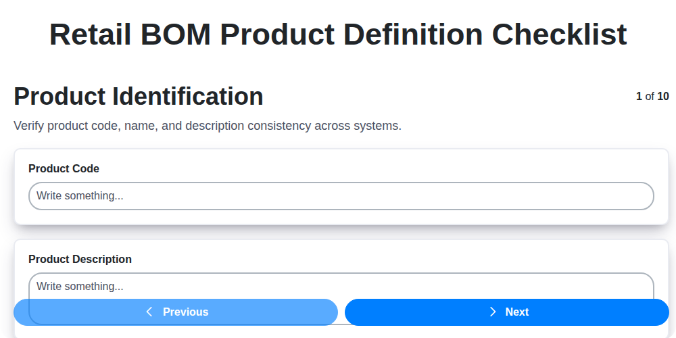Select the Product Identification section heading
The width and height of the screenshot is (676, 338).
point(139,97)
